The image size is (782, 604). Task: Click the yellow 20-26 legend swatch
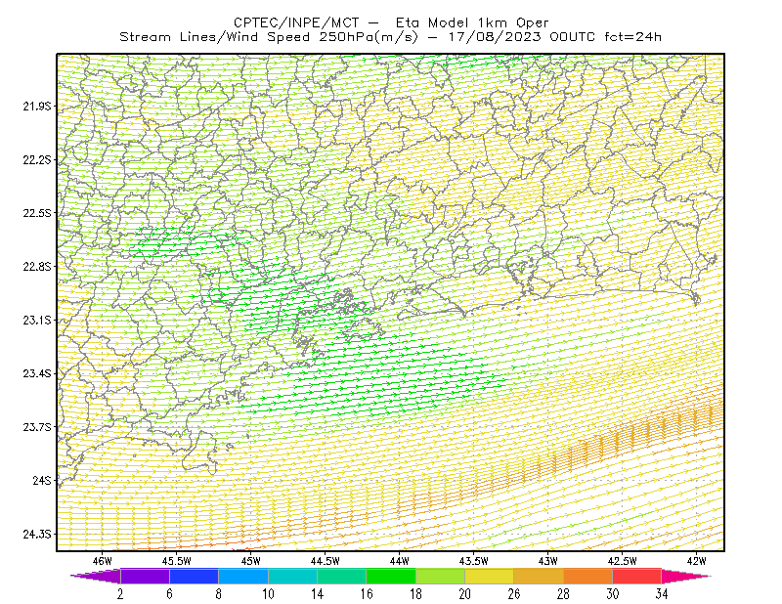(490, 576)
